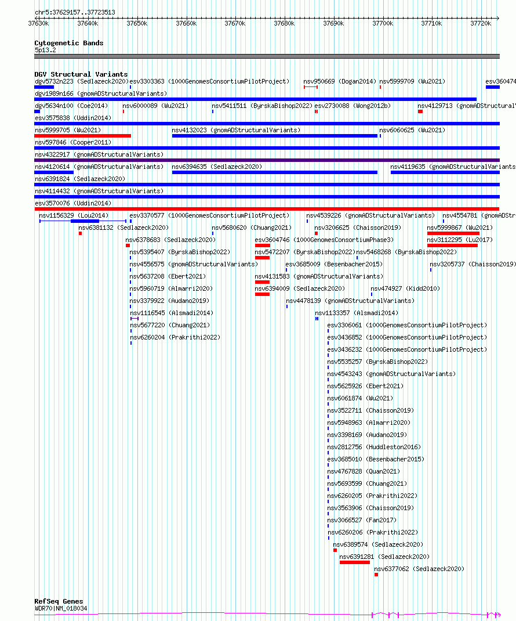Click nsv5637208 (Ebert2021) label
Image resolution: width=516 pixels, height=621 pixels.
click(x=168, y=276)
